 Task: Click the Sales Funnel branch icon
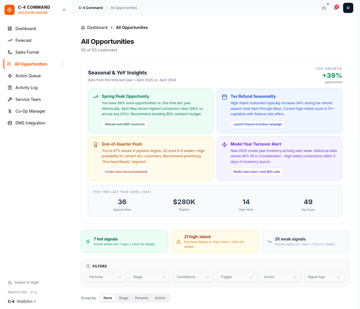tap(10, 52)
